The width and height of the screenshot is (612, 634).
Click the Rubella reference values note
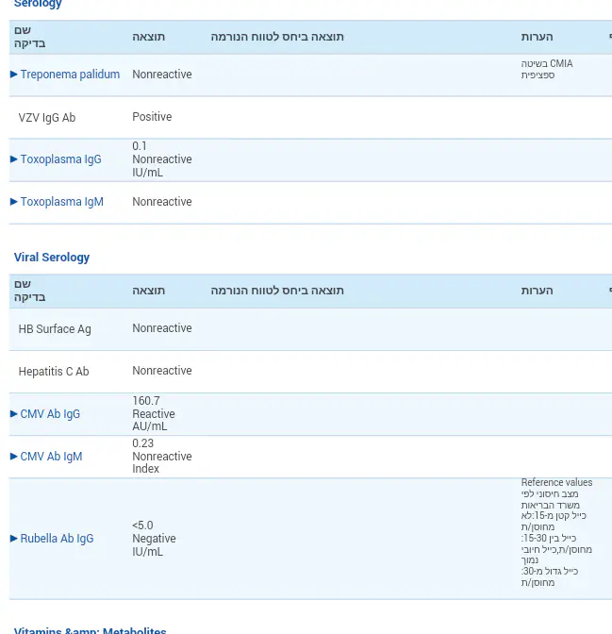pyautogui.click(x=555, y=533)
